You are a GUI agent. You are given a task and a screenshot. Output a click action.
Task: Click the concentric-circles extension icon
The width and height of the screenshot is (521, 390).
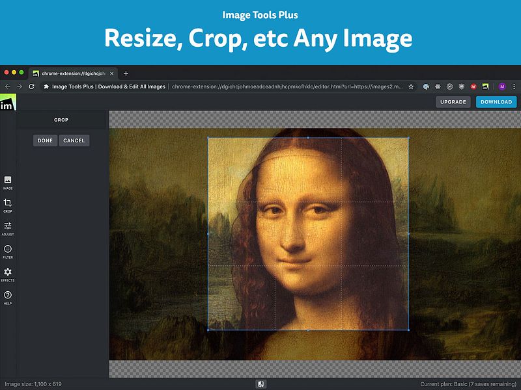449,86
